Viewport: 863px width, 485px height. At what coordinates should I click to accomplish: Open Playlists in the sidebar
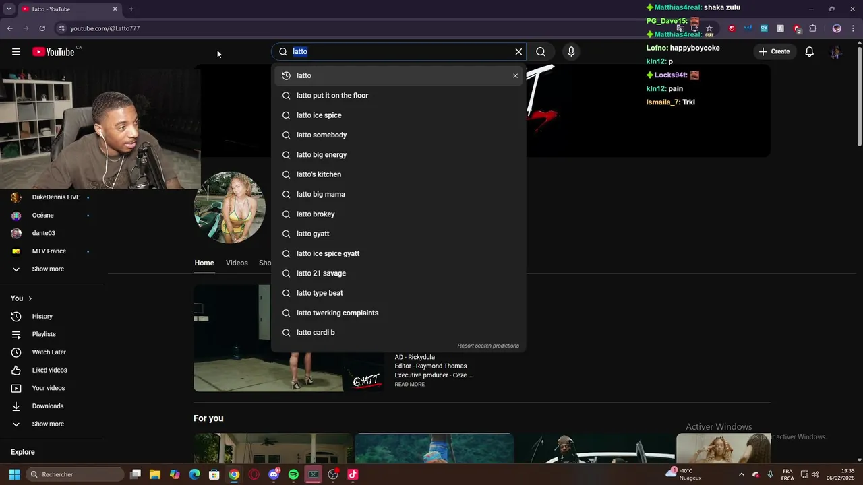click(52, 334)
